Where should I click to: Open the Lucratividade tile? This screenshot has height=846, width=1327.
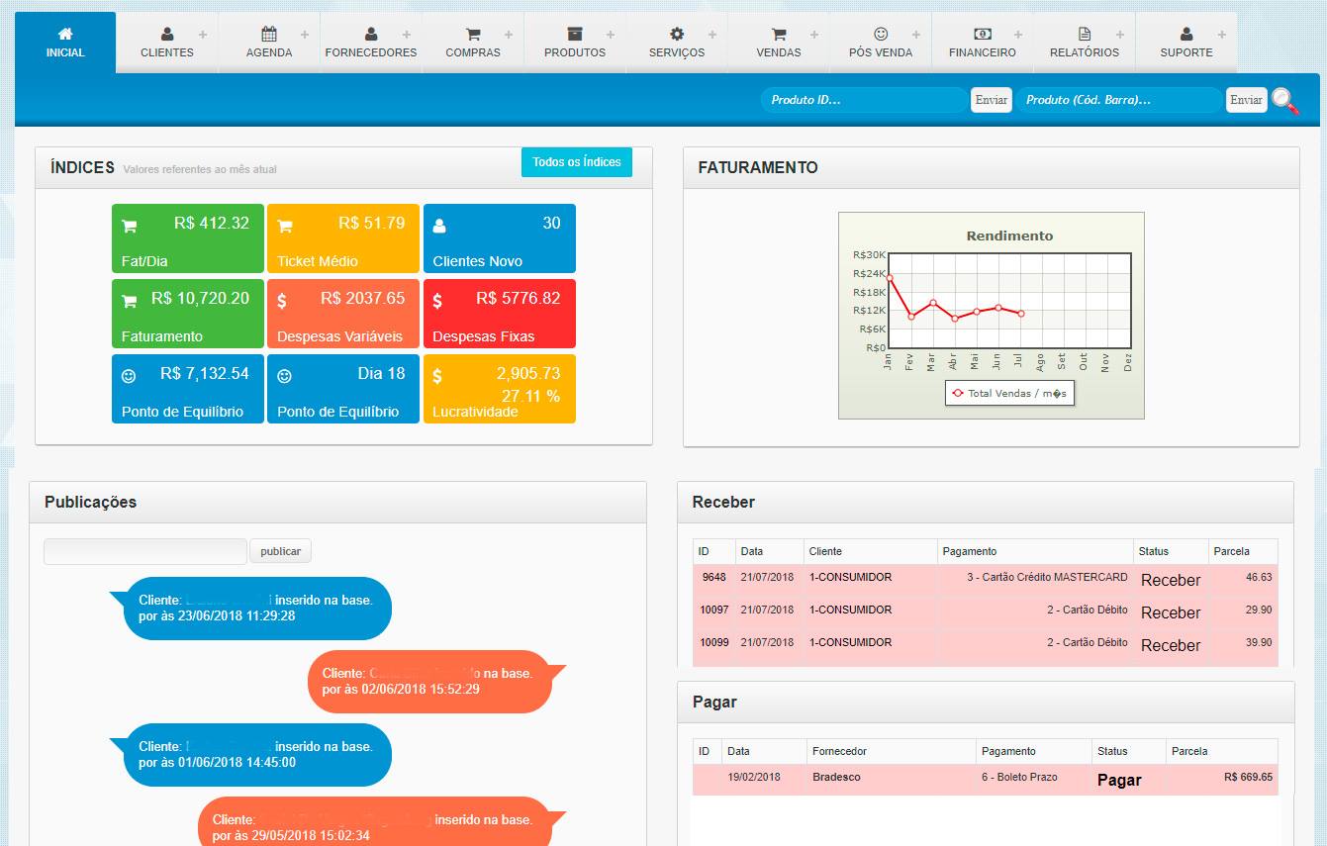500,389
